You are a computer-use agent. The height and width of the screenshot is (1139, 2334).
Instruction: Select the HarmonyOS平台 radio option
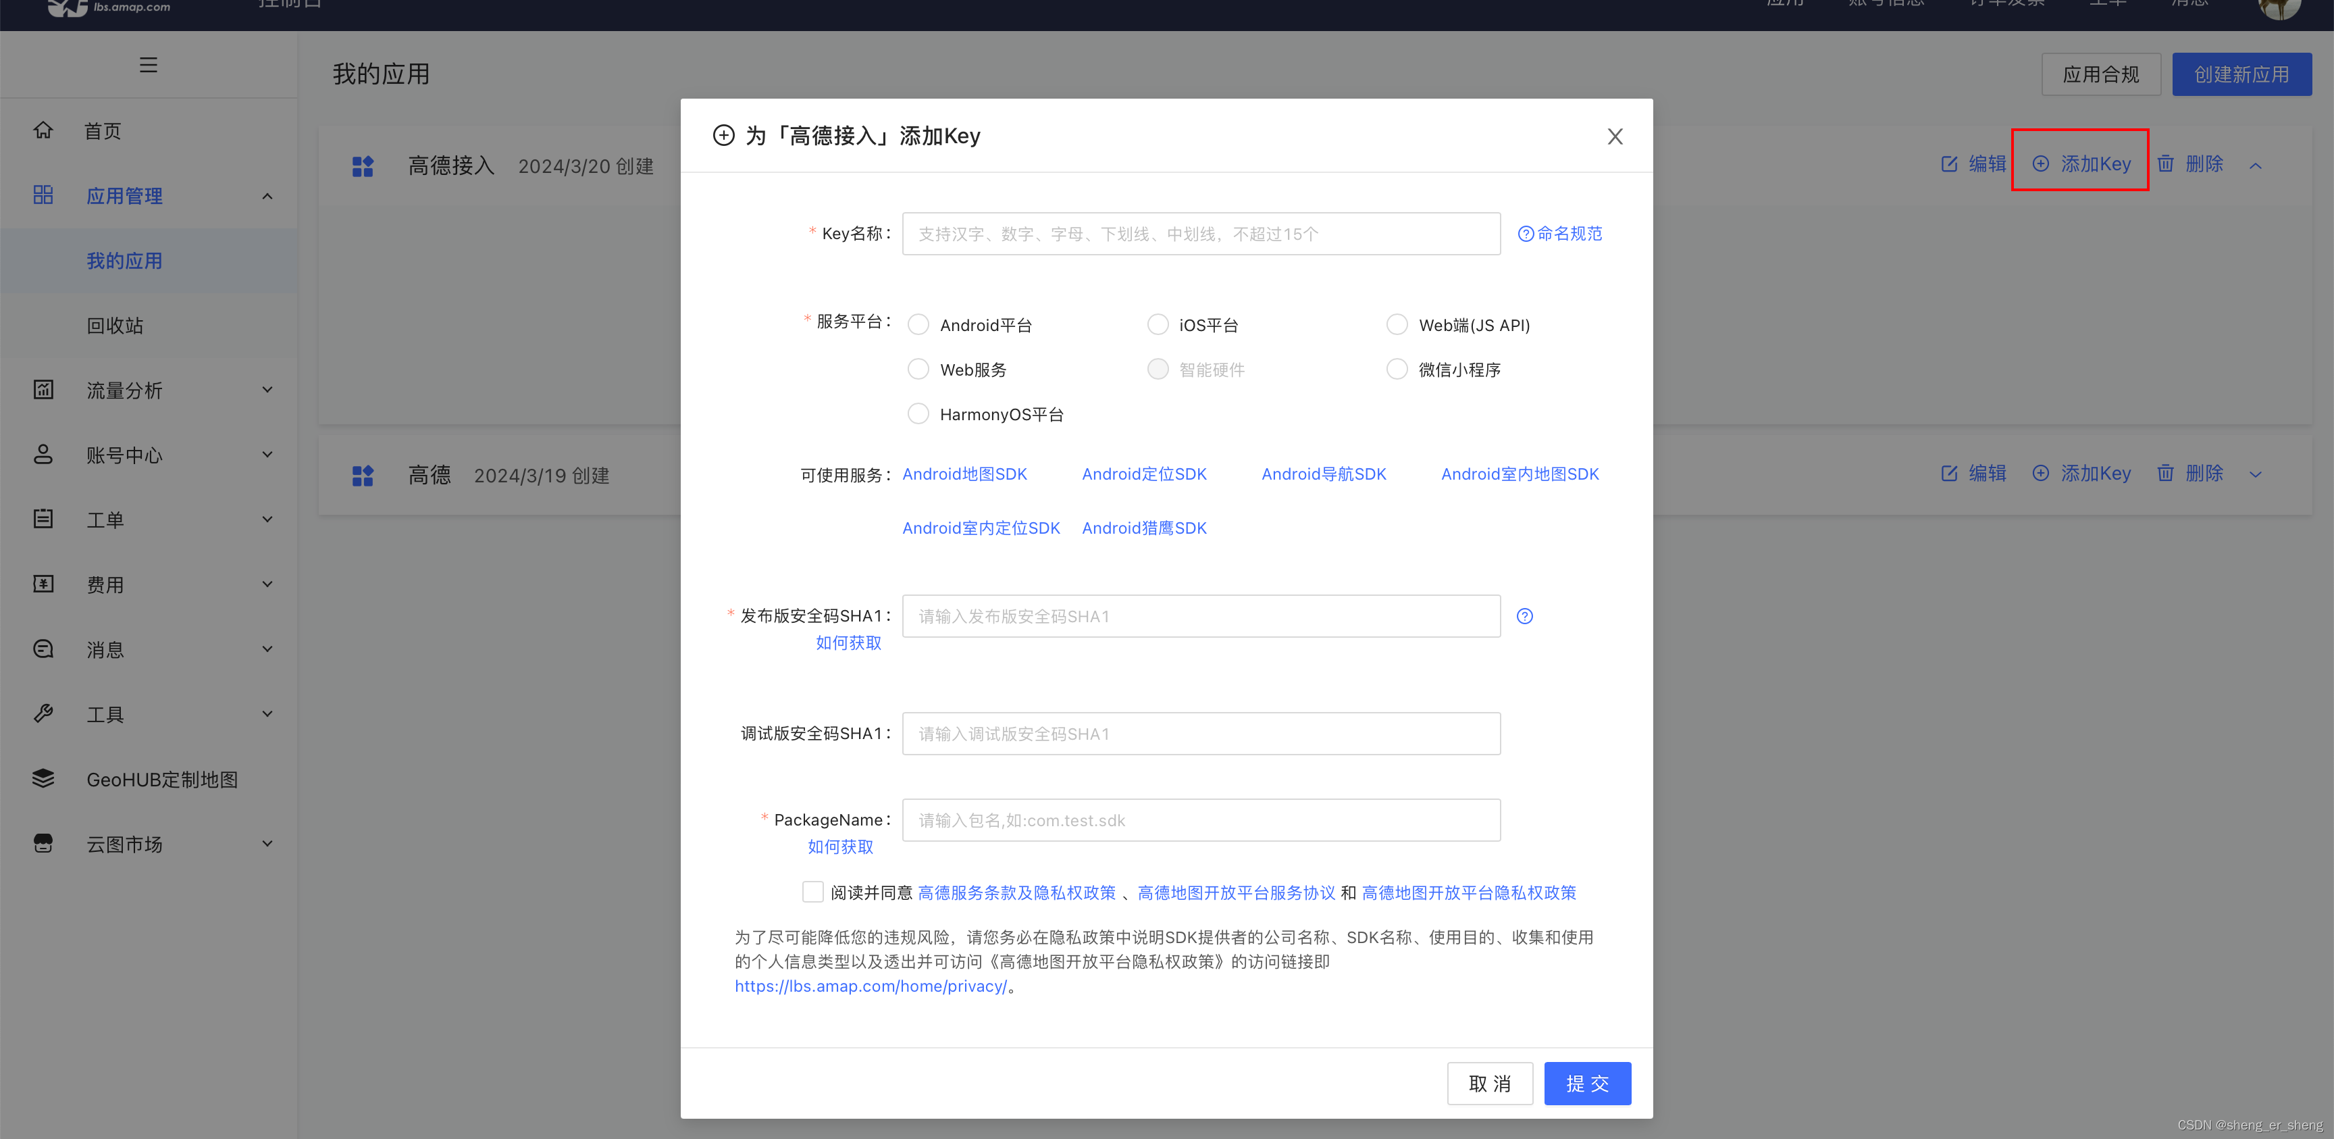pyautogui.click(x=918, y=414)
